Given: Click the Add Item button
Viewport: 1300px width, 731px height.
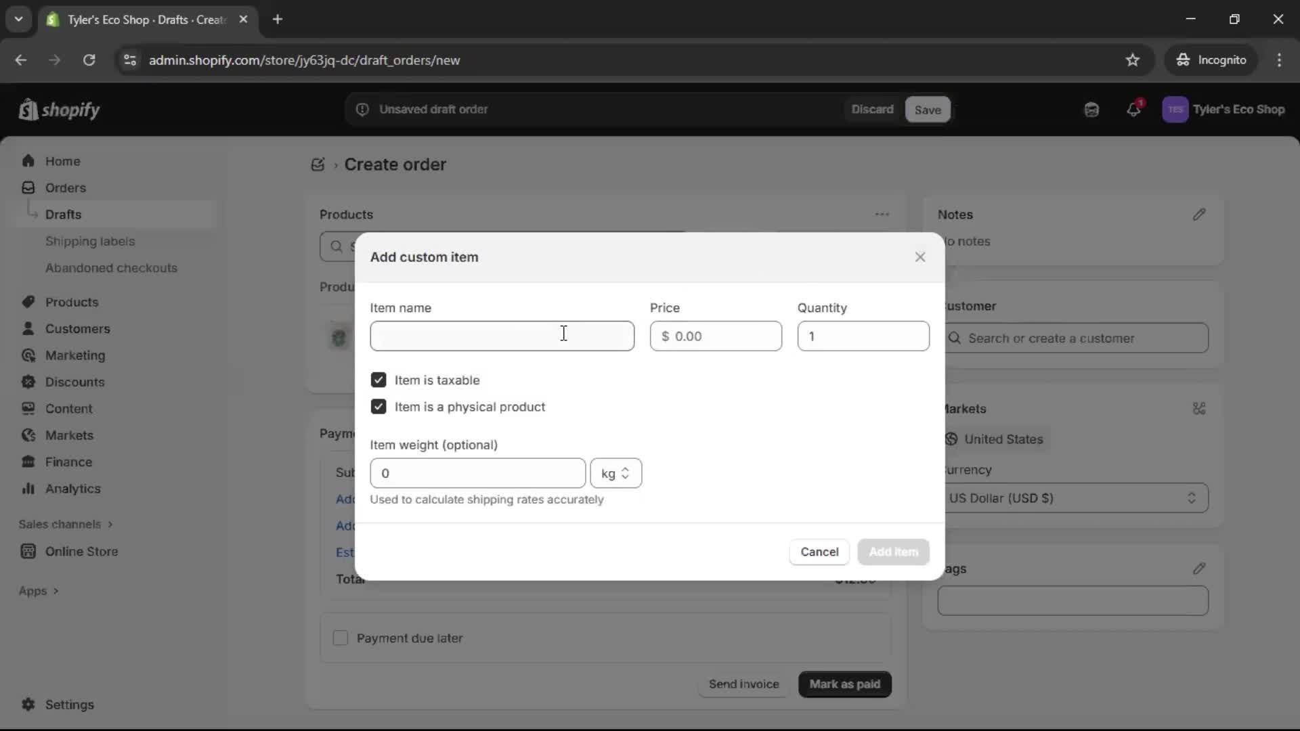Looking at the screenshot, I should coord(893,552).
